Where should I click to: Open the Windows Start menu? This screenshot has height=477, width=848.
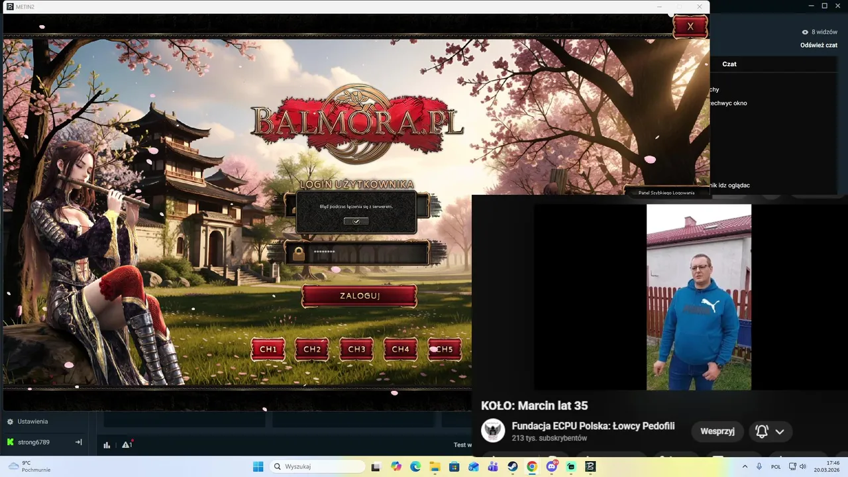[x=258, y=466]
